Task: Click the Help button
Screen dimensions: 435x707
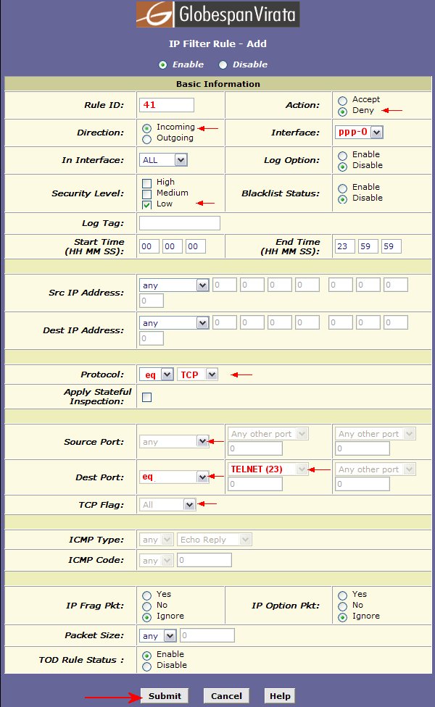Action: (x=280, y=695)
